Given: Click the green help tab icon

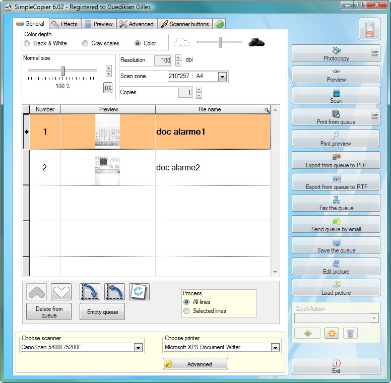Looking at the screenshot, I should point(220,24).
